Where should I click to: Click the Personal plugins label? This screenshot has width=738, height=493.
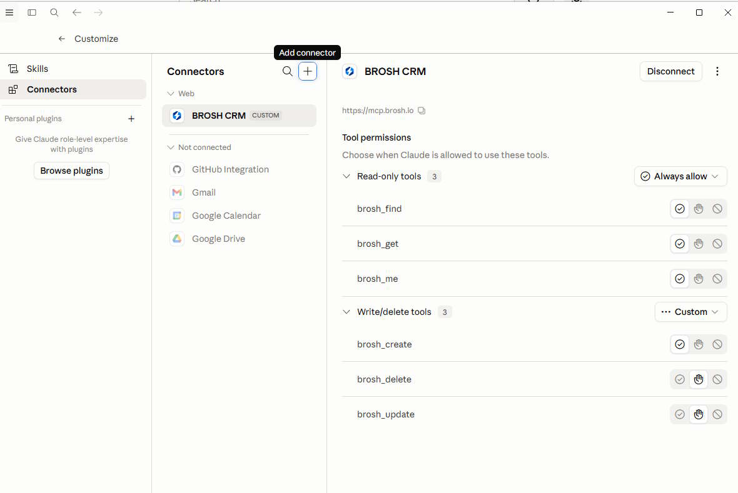[x=33, y=119]
